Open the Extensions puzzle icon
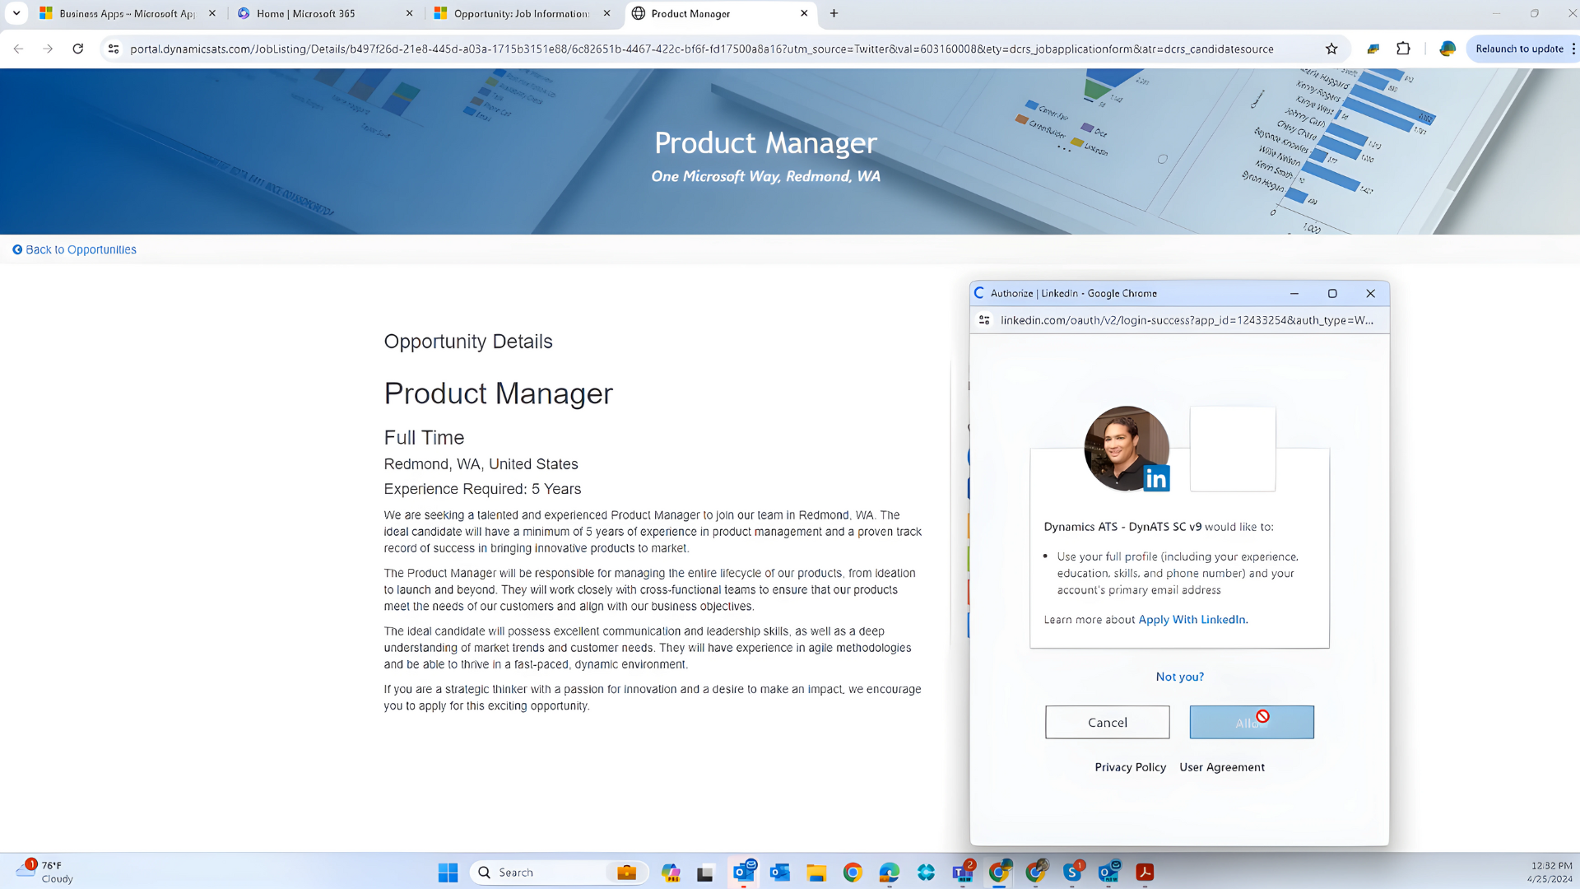 point(1404,49)
